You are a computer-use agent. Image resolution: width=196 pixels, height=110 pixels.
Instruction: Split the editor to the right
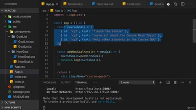183,4
